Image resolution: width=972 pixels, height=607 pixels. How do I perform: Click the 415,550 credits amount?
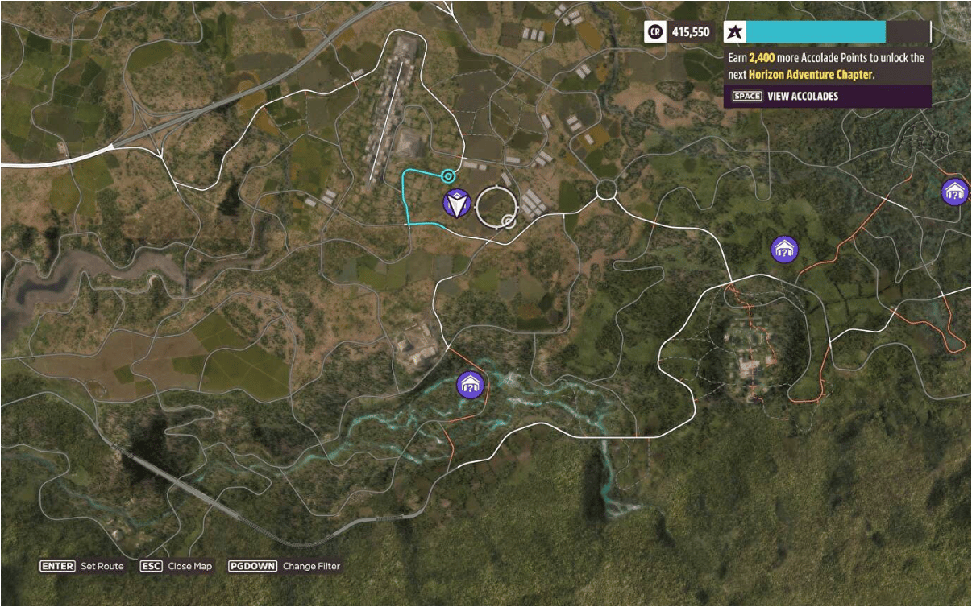(x=691, y=32)
